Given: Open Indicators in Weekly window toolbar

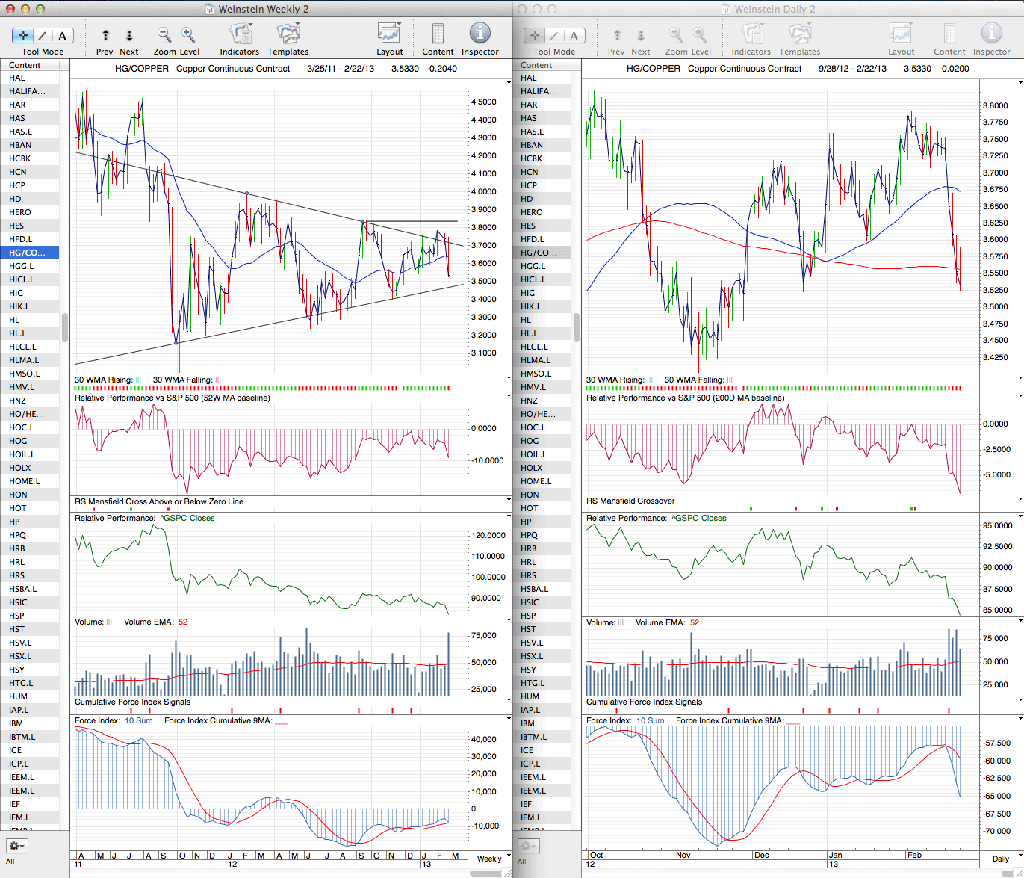Looking at the screenshot, I should [x=240, y=34].
